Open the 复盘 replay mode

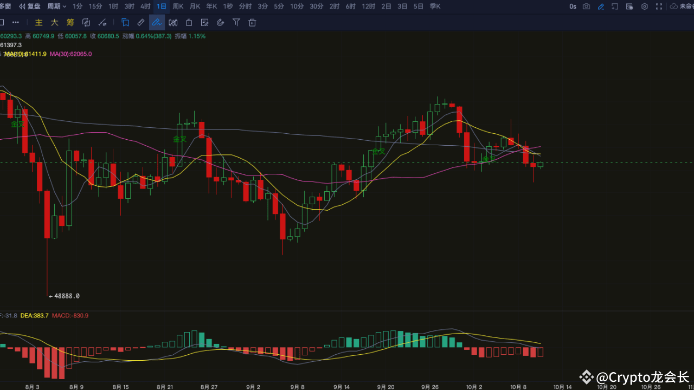(29, 6)
